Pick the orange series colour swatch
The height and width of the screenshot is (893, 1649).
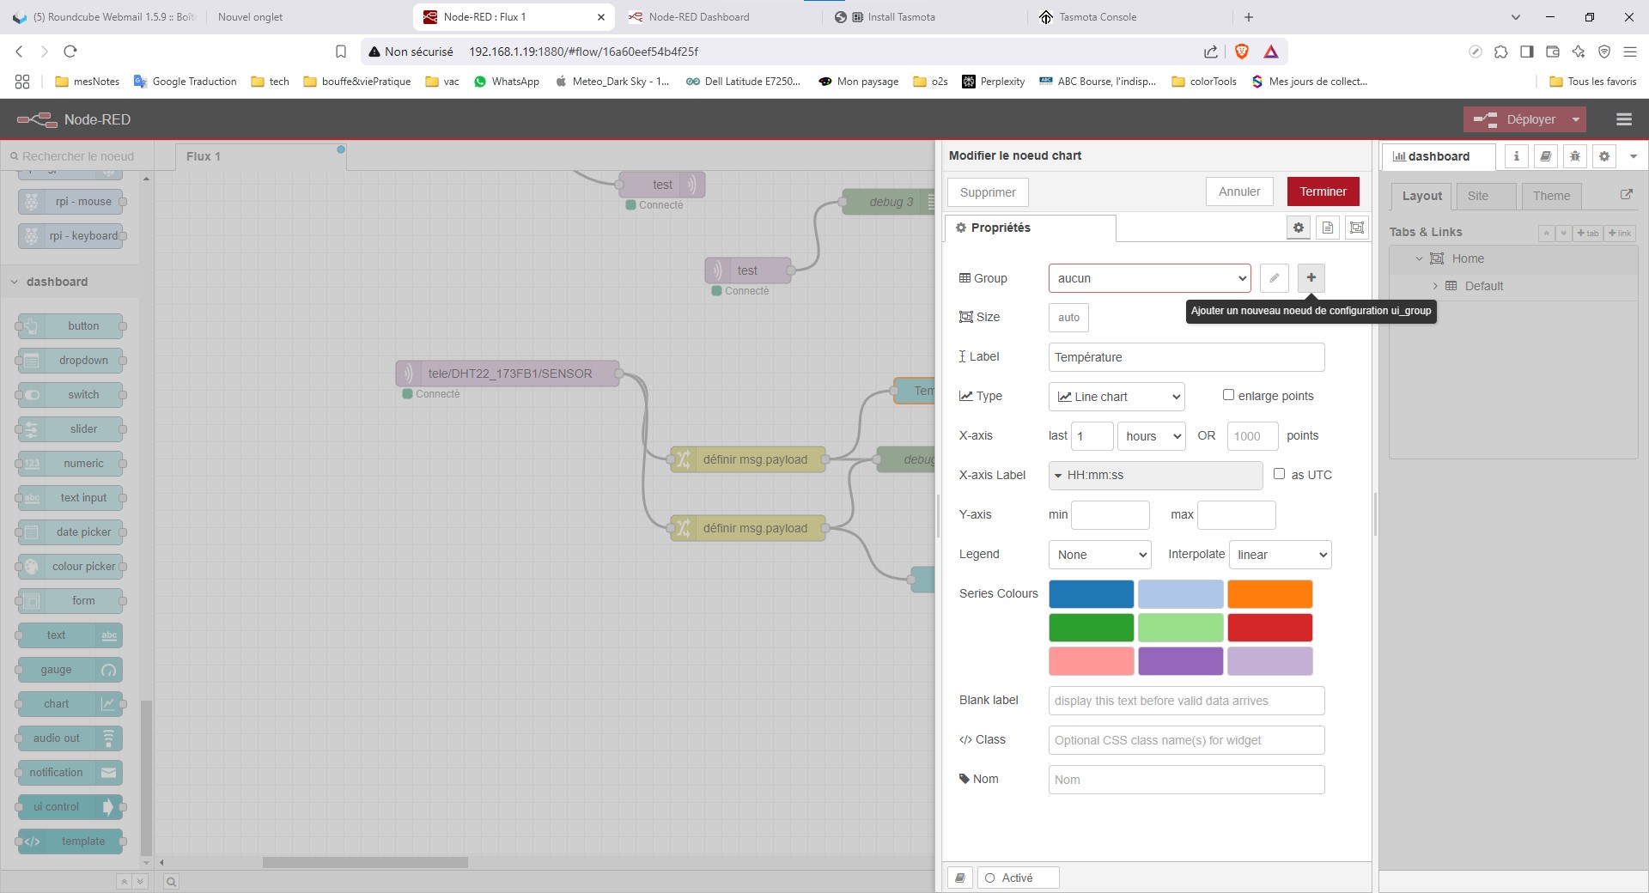[1269, 594]
